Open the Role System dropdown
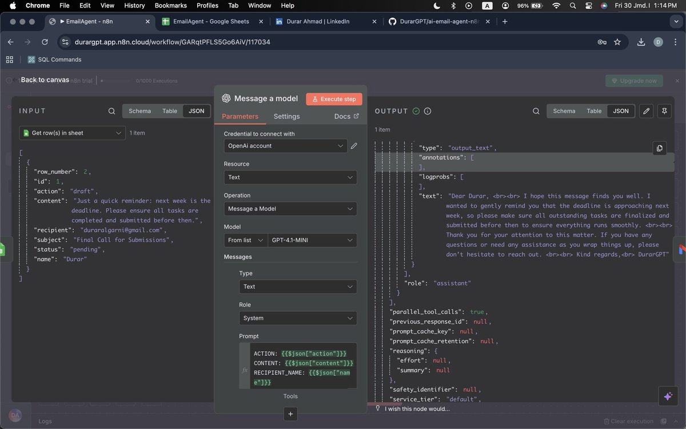686x429 pixels. coord(298,318)
